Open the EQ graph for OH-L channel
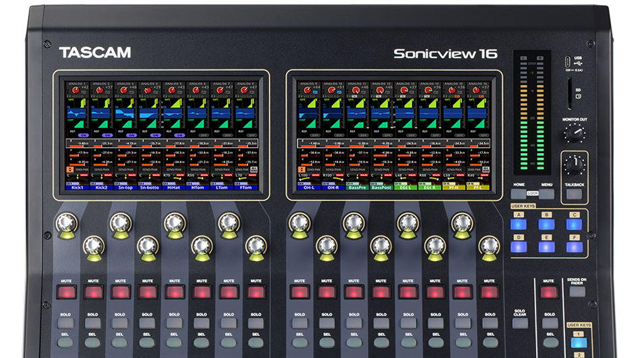 coord(307,115)
